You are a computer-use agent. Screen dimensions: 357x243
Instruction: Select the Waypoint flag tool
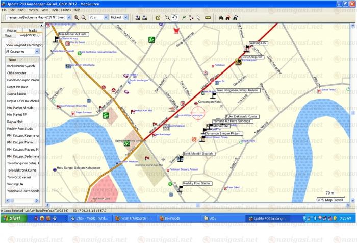pyautogui.click(x=183, y=17)
